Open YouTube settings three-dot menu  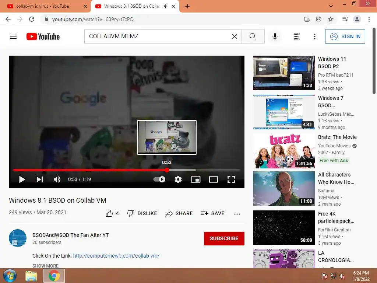(x=314, y=36)
